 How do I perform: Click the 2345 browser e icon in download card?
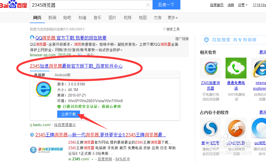[43, 89]
